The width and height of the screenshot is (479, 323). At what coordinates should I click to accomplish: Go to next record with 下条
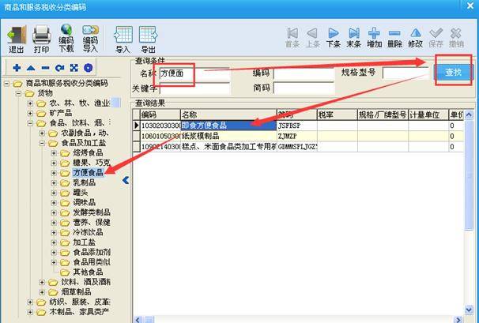coord(334,38)
